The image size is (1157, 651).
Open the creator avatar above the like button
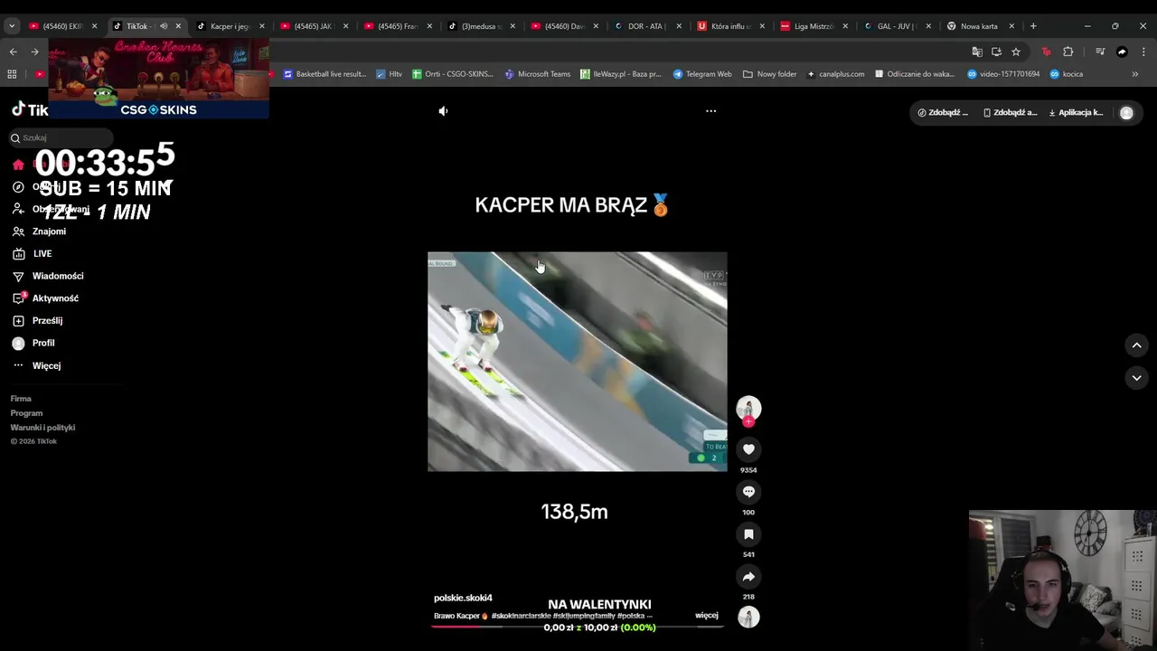(748, 408)
